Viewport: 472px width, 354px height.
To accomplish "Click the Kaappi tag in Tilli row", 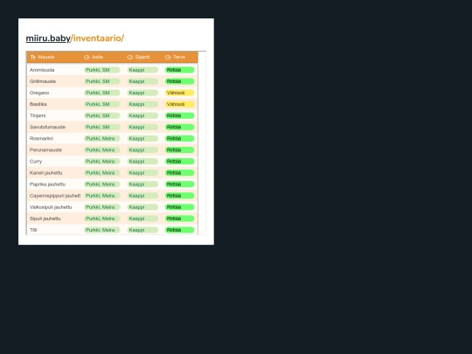I will click(142, 230).
